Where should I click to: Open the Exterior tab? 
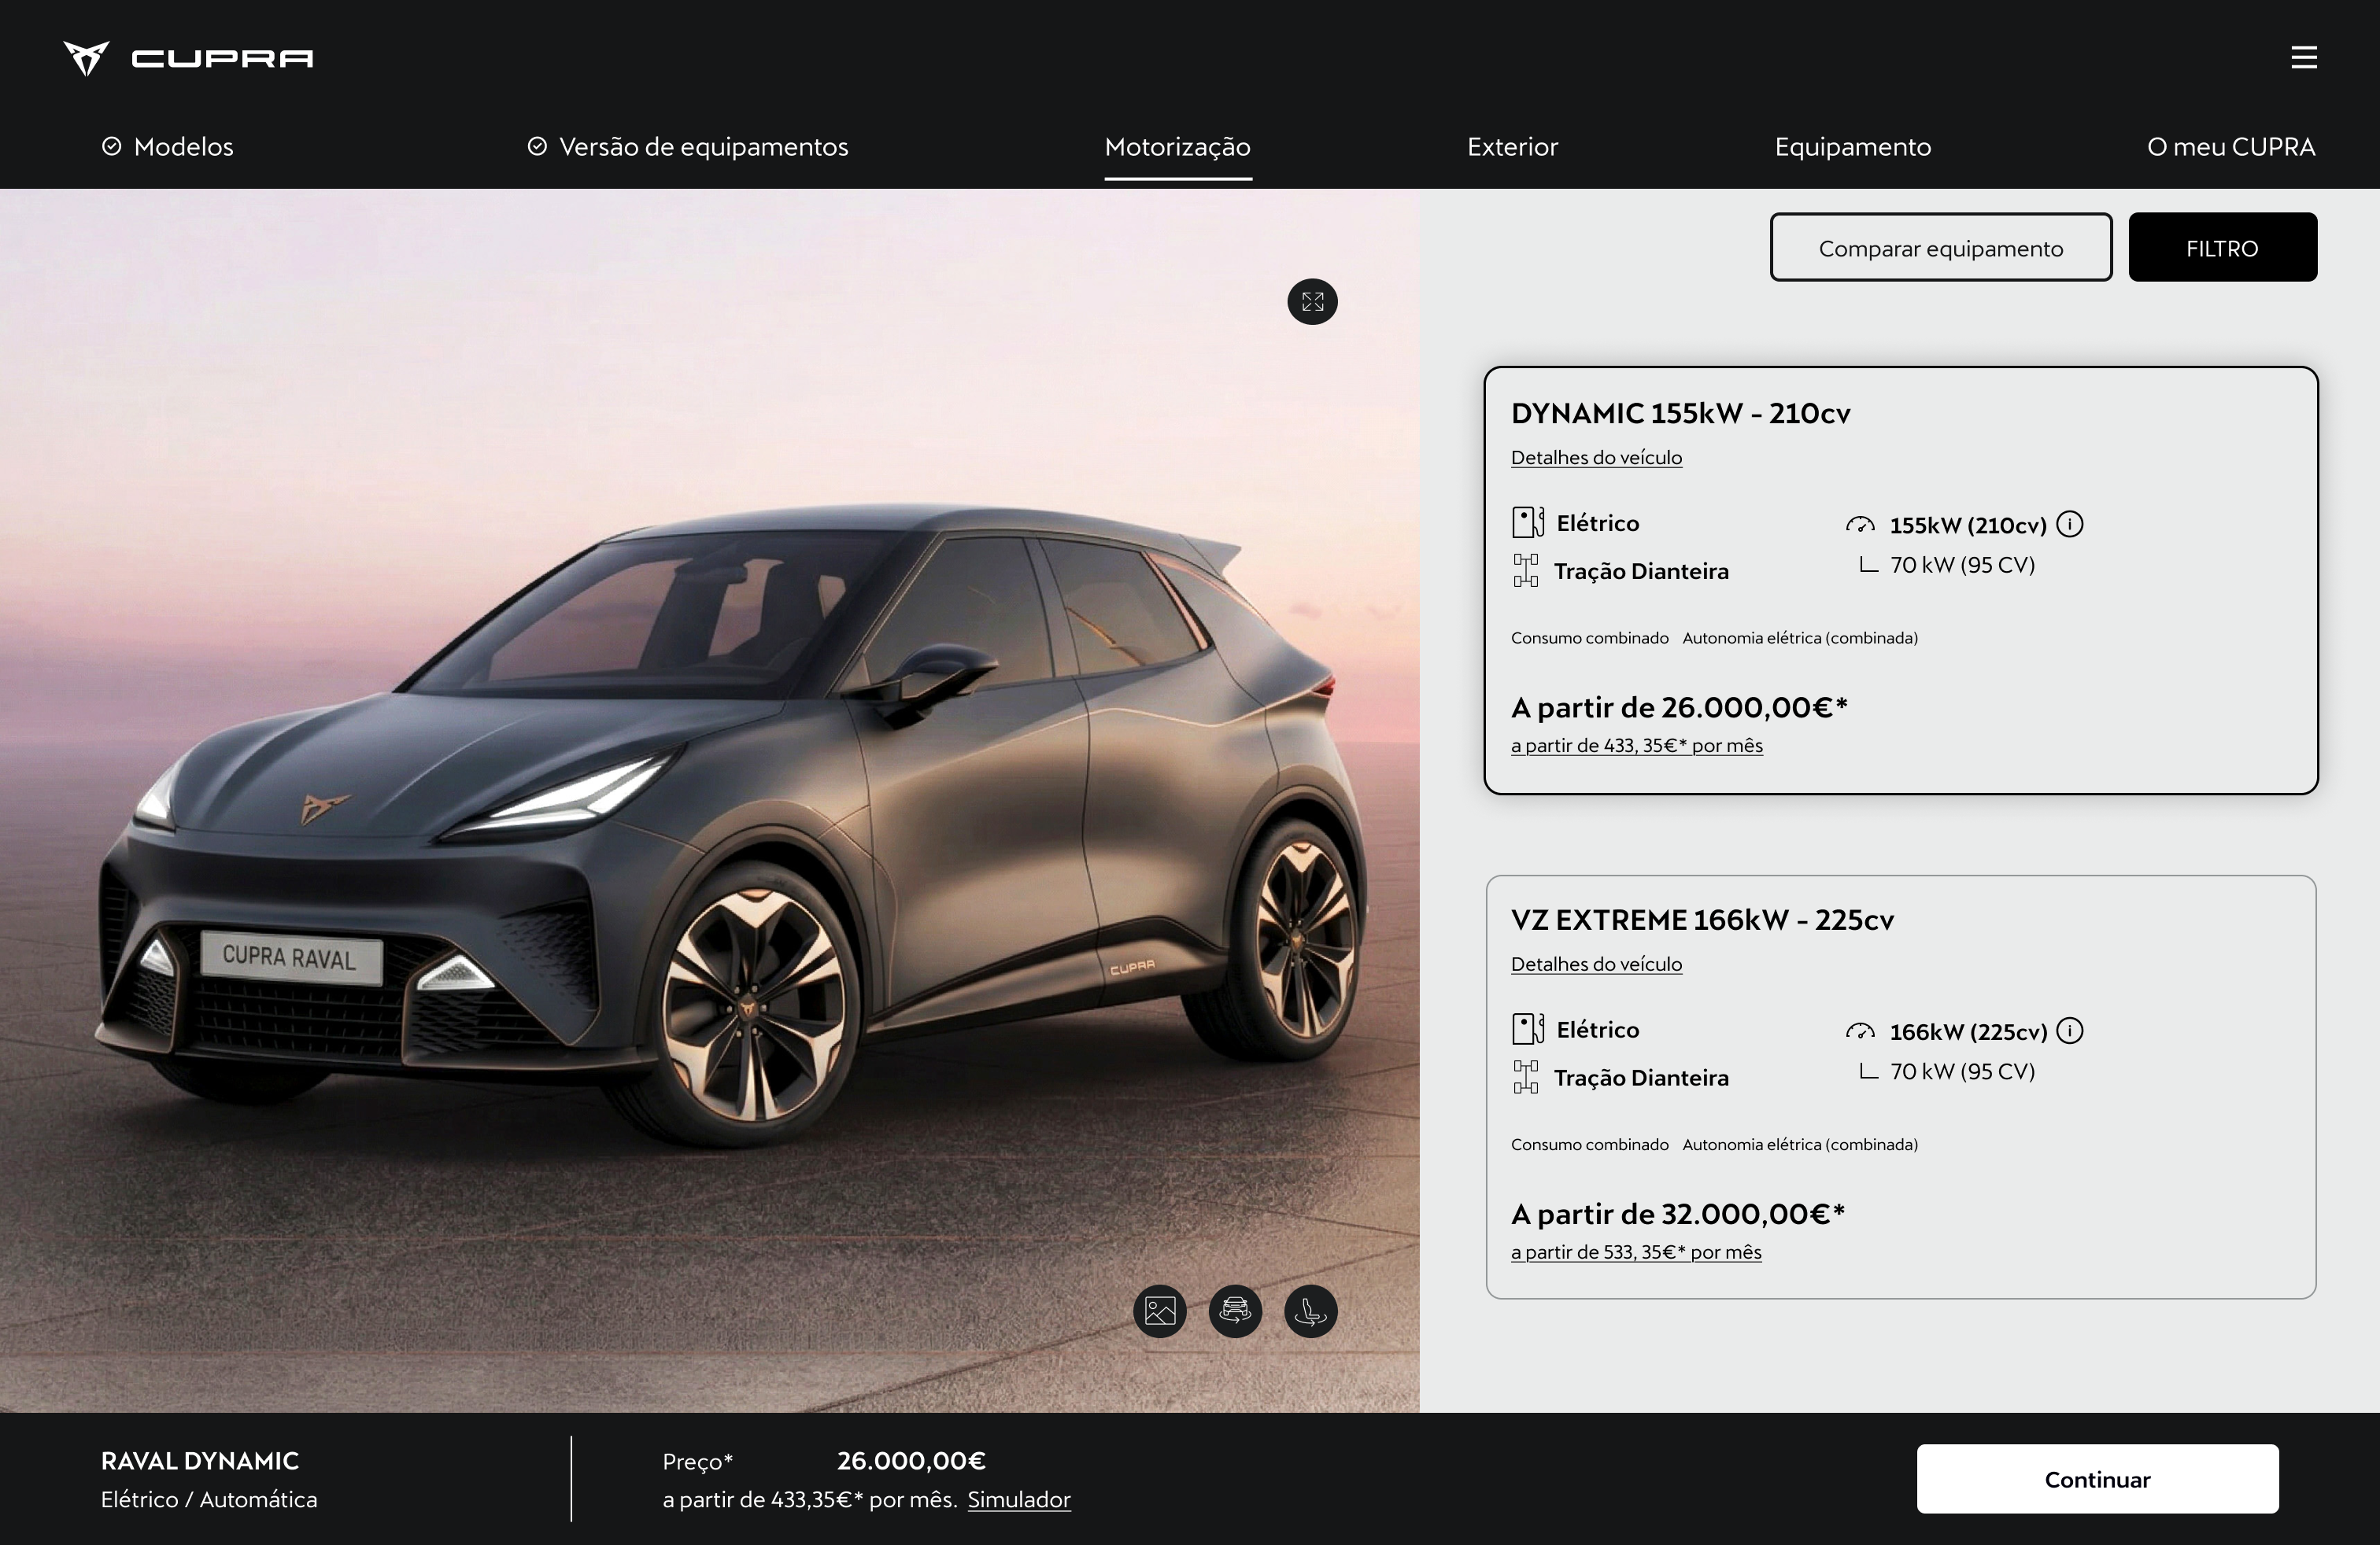[1512, 147]
